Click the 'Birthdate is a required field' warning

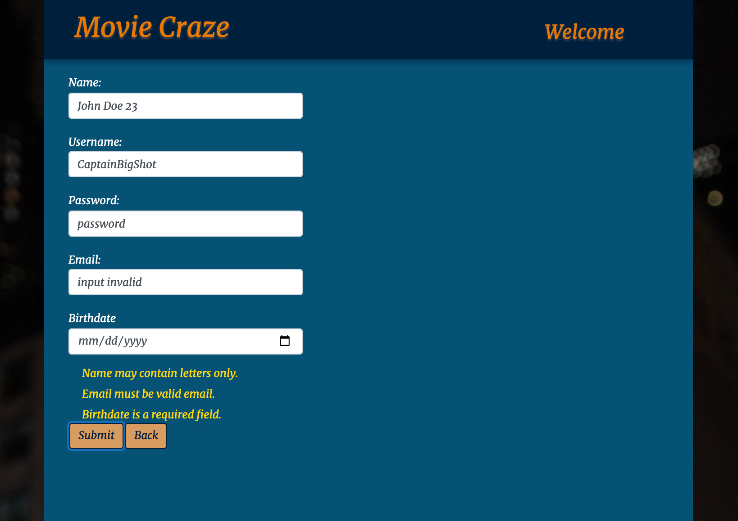pos(151,414)
